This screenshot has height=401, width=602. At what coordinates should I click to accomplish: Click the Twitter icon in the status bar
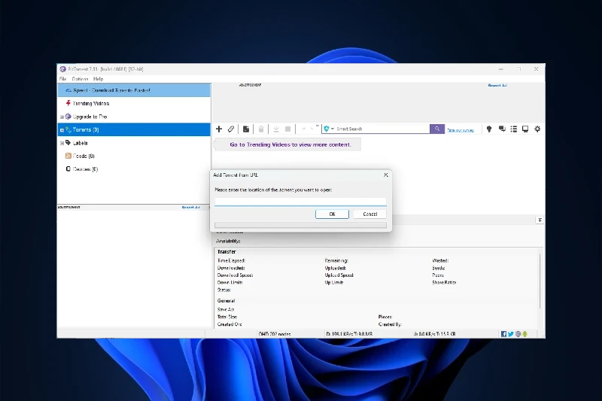point(511,333)
